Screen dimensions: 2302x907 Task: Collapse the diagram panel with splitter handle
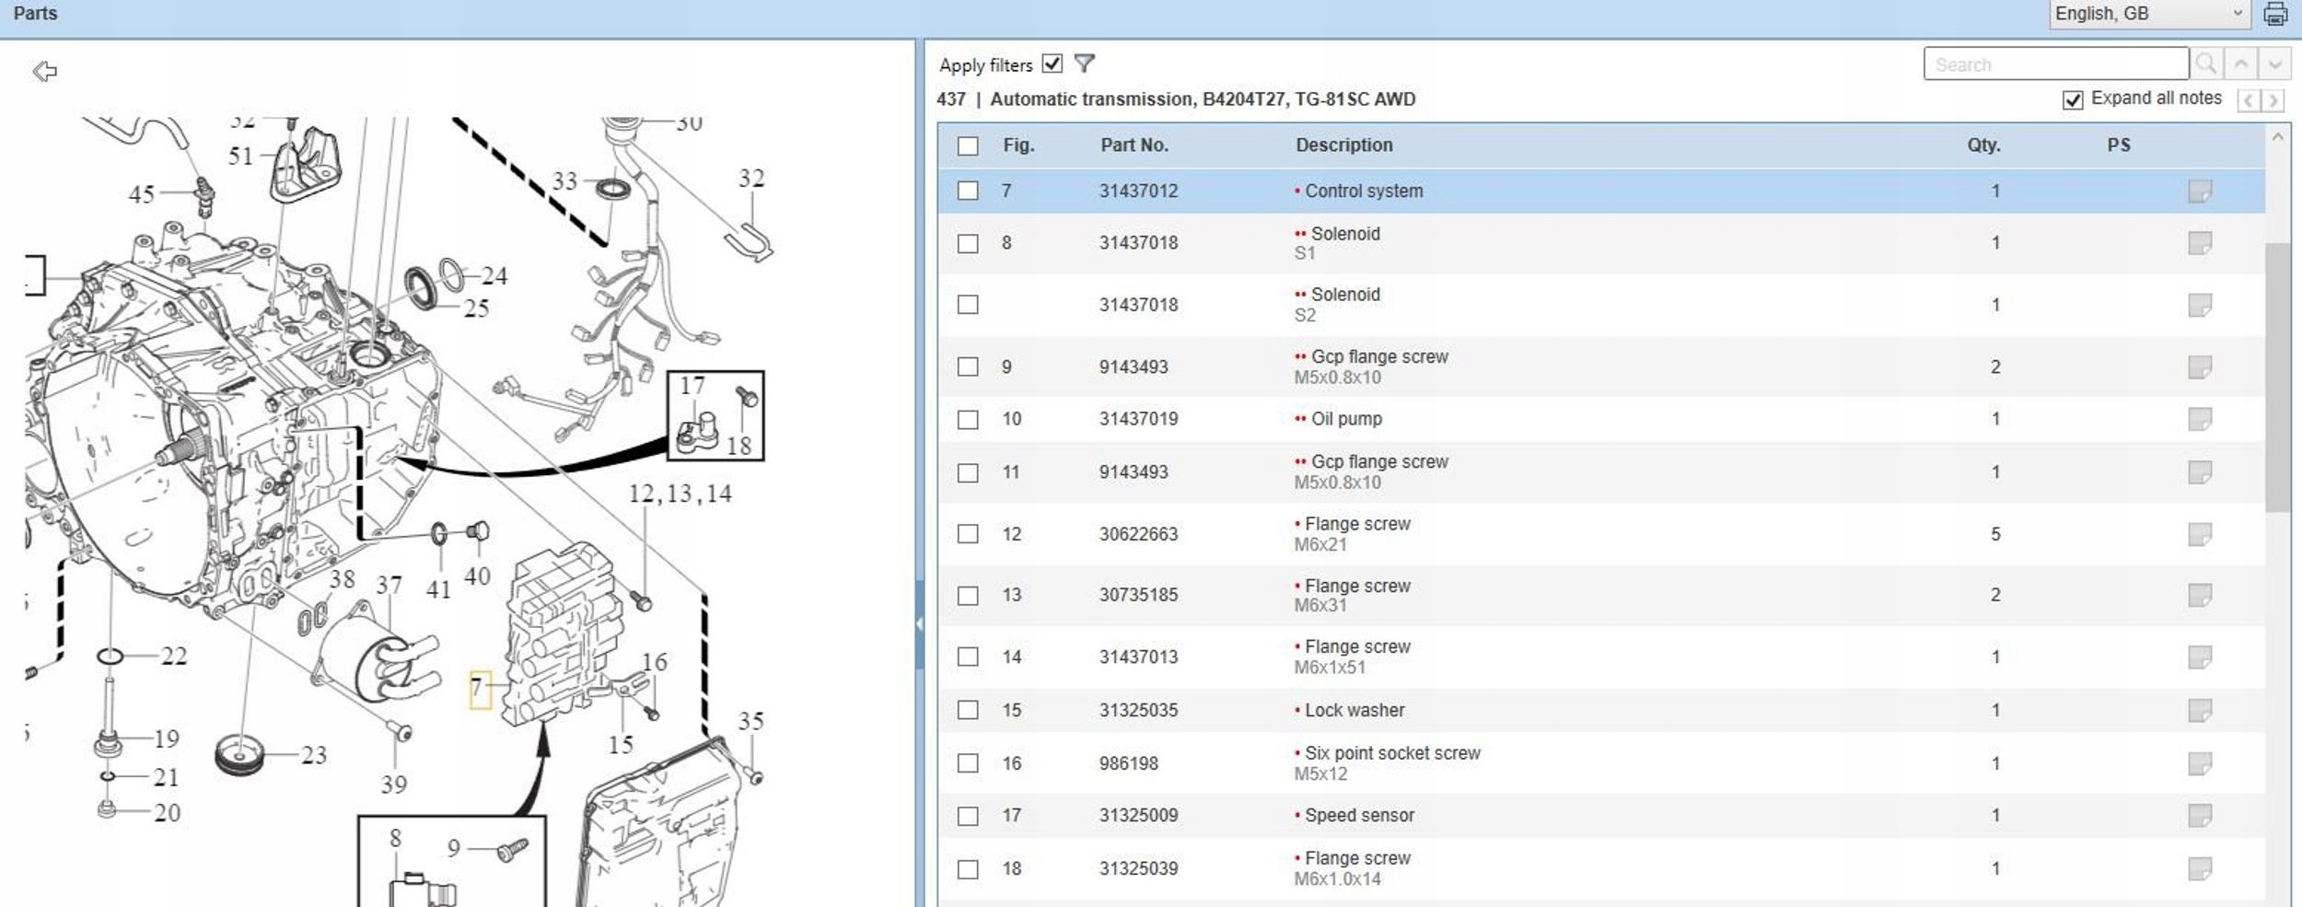(920, 623)
